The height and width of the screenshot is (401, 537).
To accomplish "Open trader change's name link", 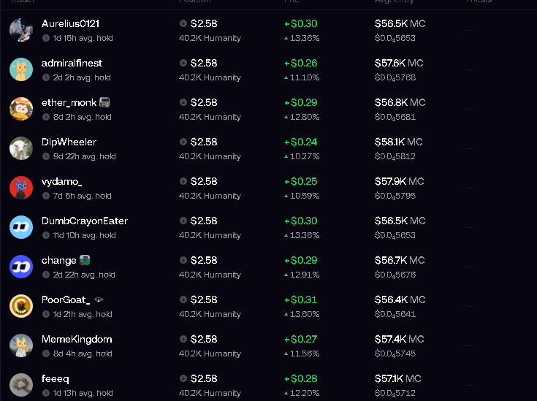I will tap(59, 261).
